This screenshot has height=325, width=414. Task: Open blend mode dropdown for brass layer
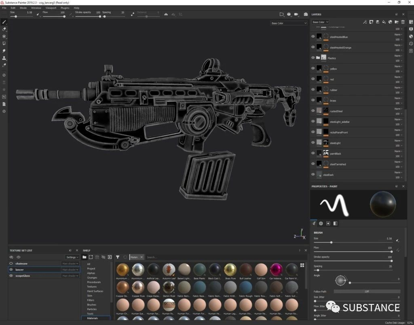coord(398,98)
